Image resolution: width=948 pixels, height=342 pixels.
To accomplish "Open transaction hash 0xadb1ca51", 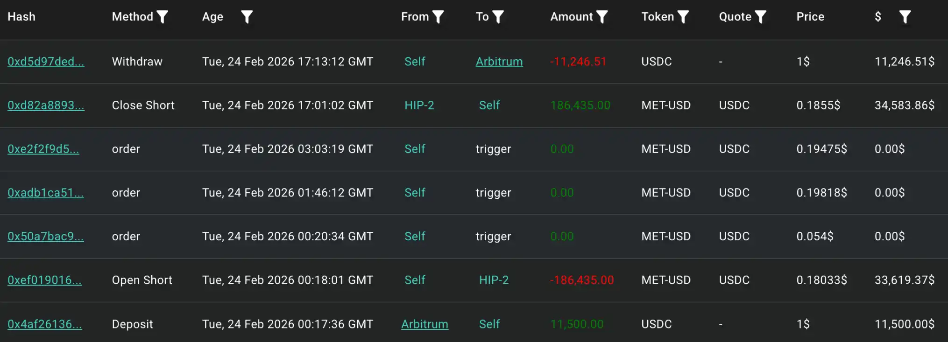I will coord(46,192).
